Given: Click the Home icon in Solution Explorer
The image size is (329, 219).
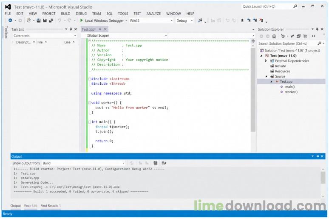Looking at the screenshot, I should coord(274,36).
